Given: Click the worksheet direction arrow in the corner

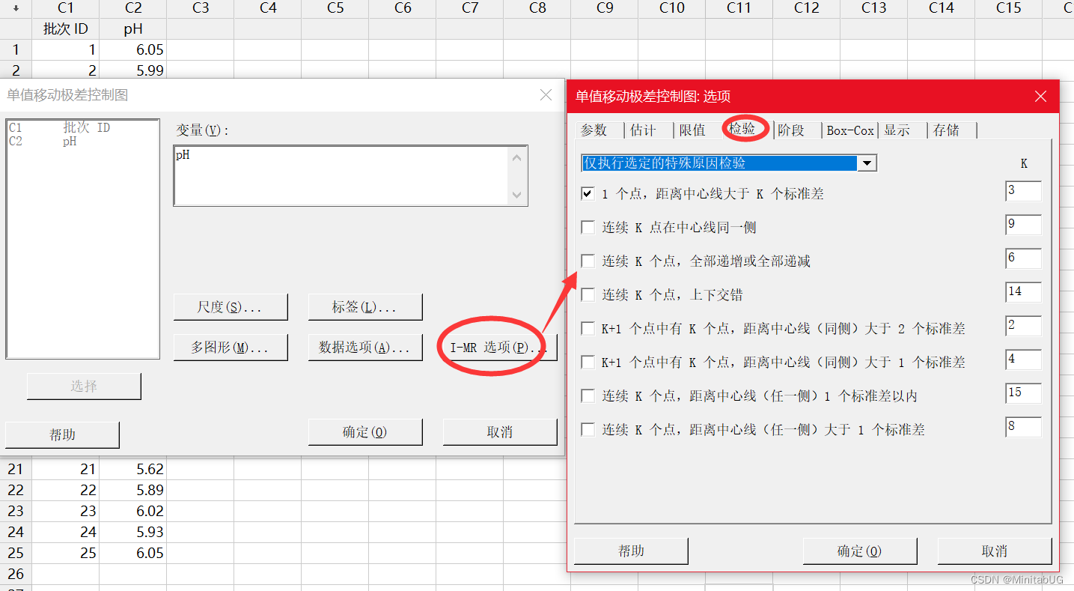Looking at the screenshot, I should [16, 8].
